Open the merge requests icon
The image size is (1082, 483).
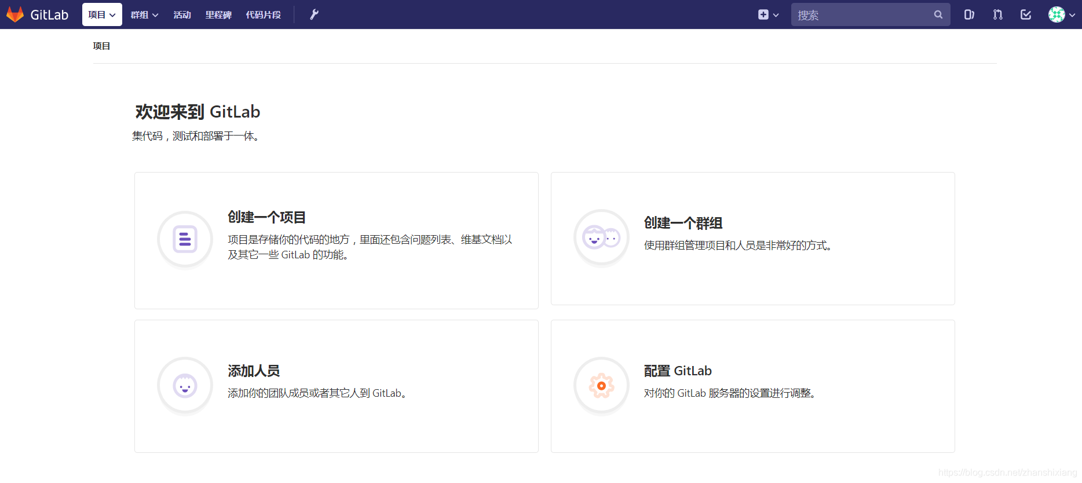click(x=997, y=14)
